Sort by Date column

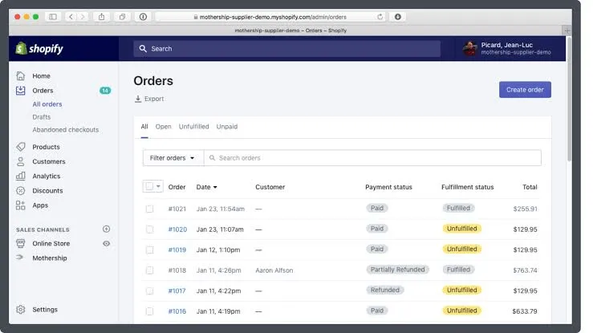[206, 187]
